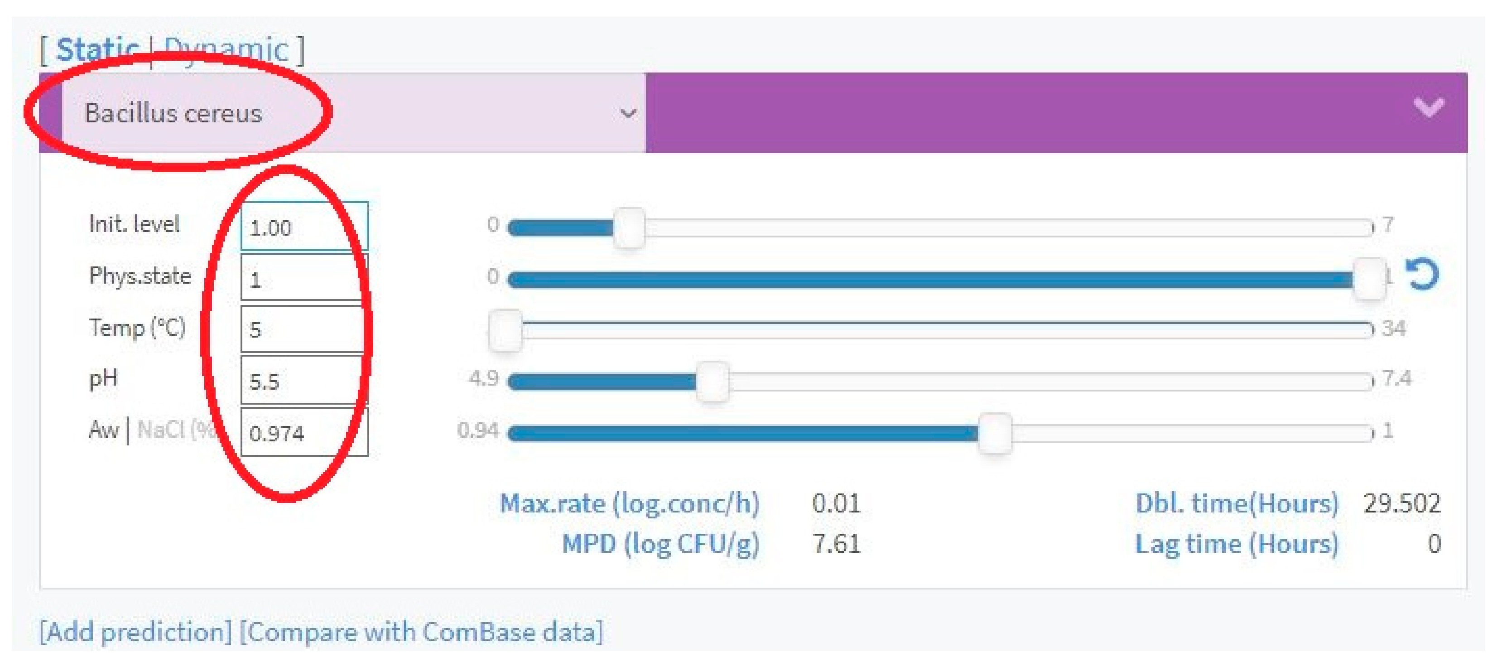Focus the Phys.state value field
Screen dimensions: 1502x667
tap(304, 279)
